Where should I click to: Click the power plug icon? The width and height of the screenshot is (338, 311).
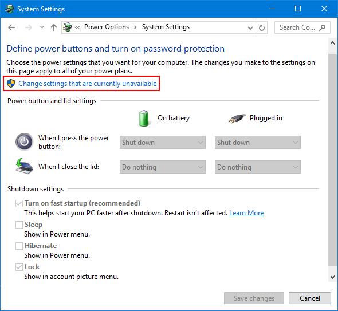click(237, 119)
